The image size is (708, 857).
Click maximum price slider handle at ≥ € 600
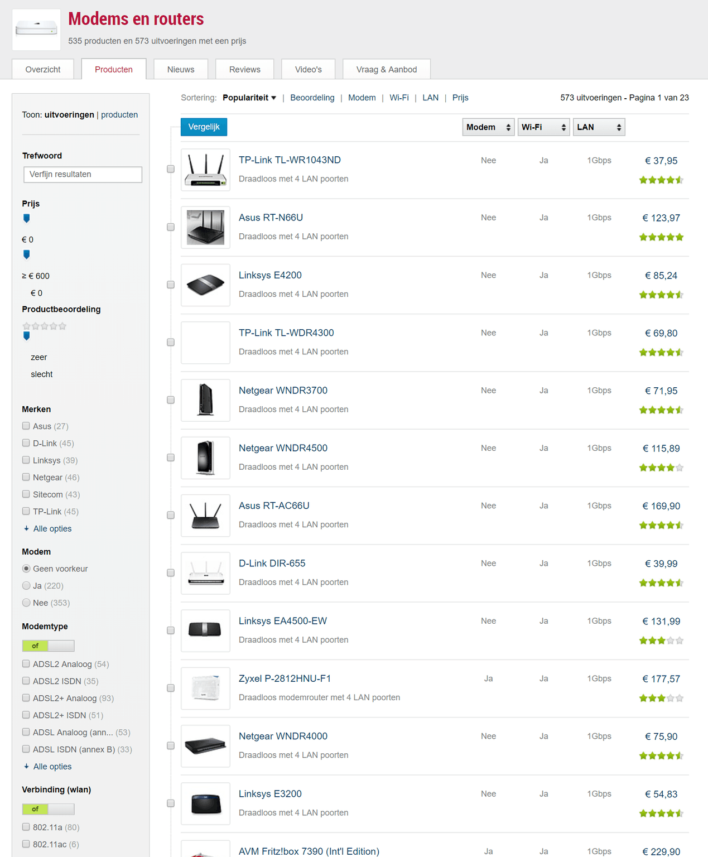point(26,254)
